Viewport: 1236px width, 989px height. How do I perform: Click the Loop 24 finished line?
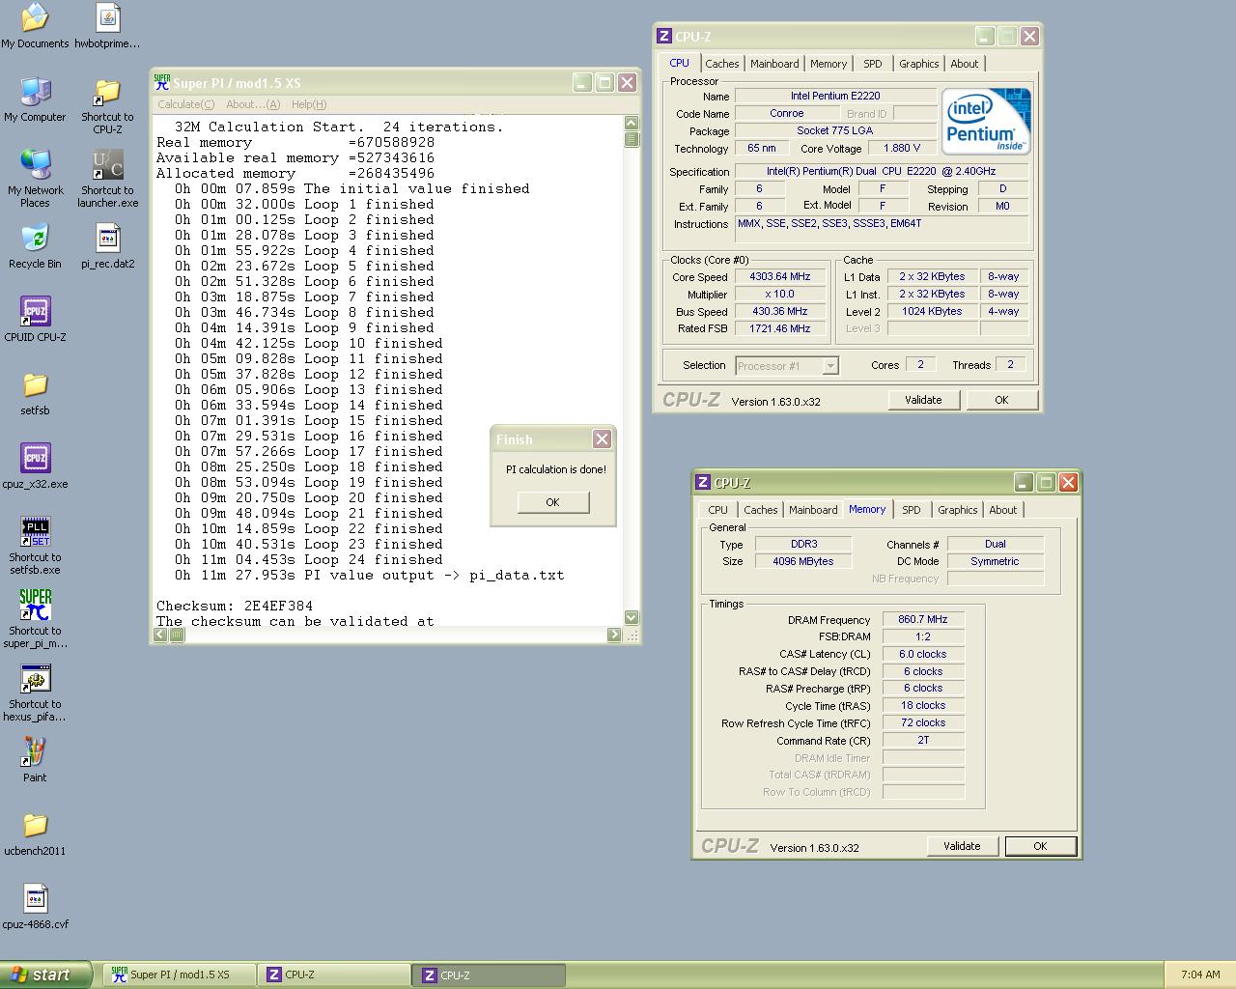pyautogui.click(x=309, y=560)
